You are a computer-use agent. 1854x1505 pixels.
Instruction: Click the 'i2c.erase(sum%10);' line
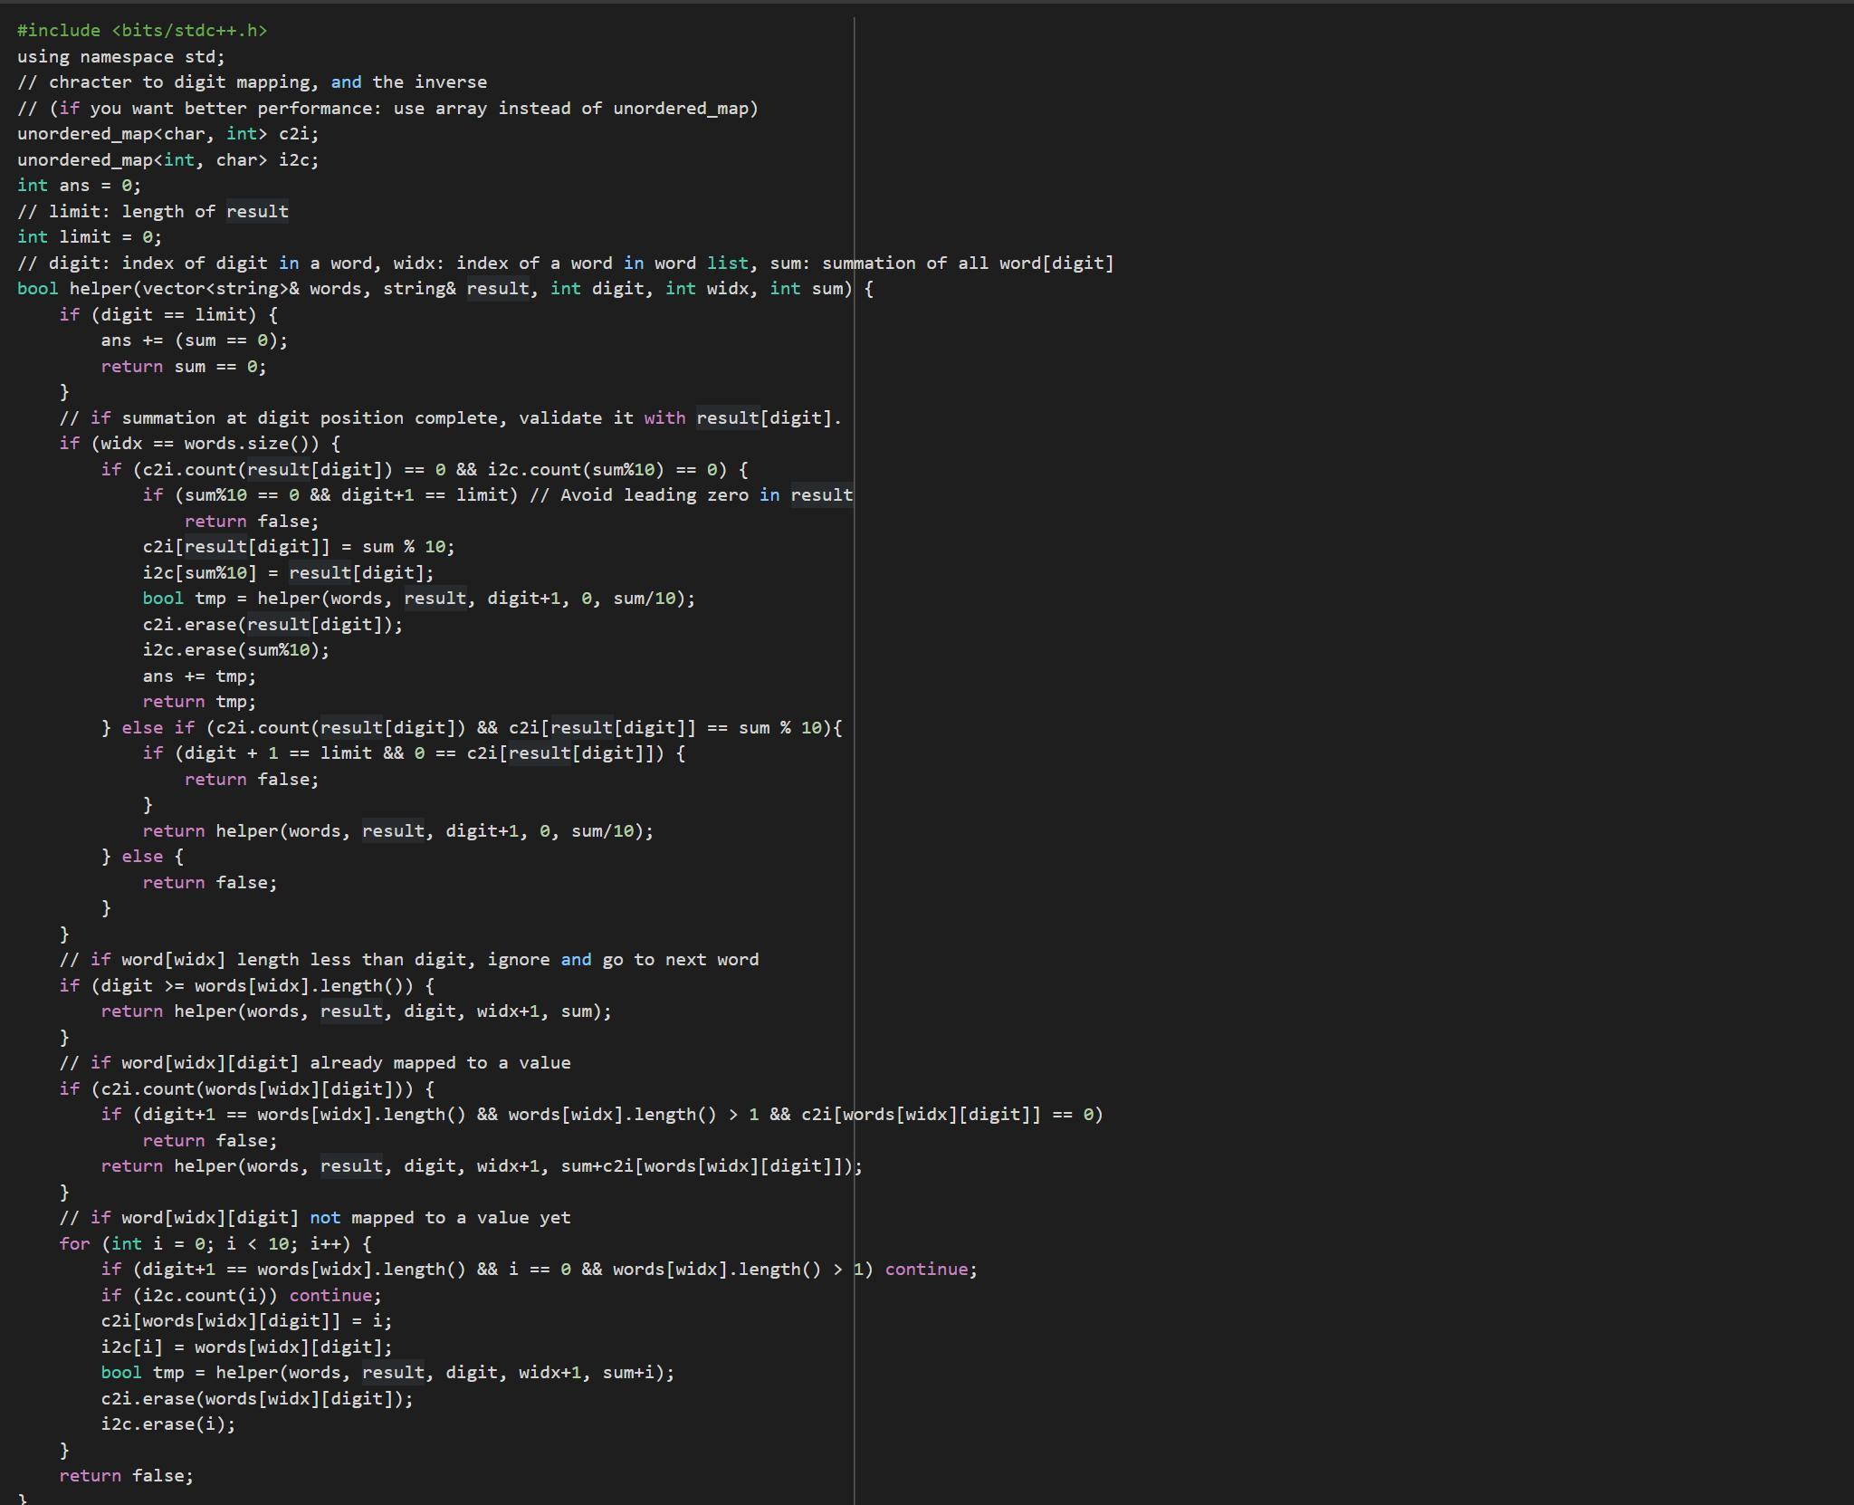pos(235,650)
